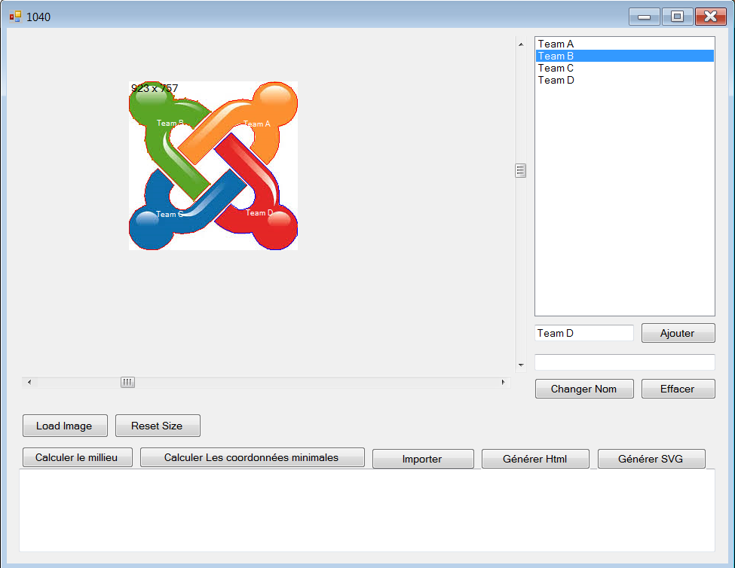Viewport: 735px width, 568px height.
Task: Click the Générer Html button
Action: click(535, 459)
